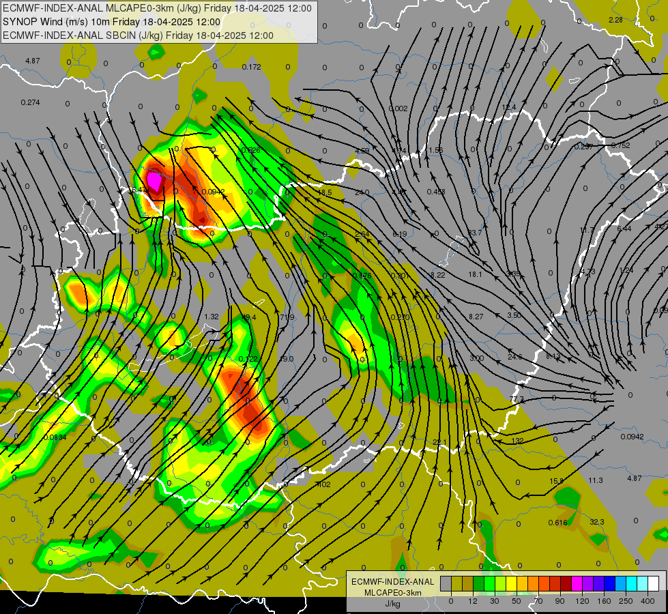This screenshot has height=614, width=668.
Task: Click the legend tick label 120
Action: point(582,601)
